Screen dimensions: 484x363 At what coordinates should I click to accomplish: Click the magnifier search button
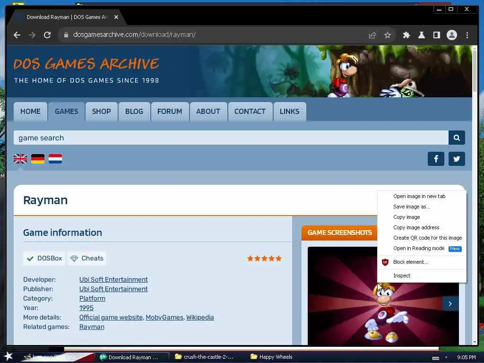[457, 138]
